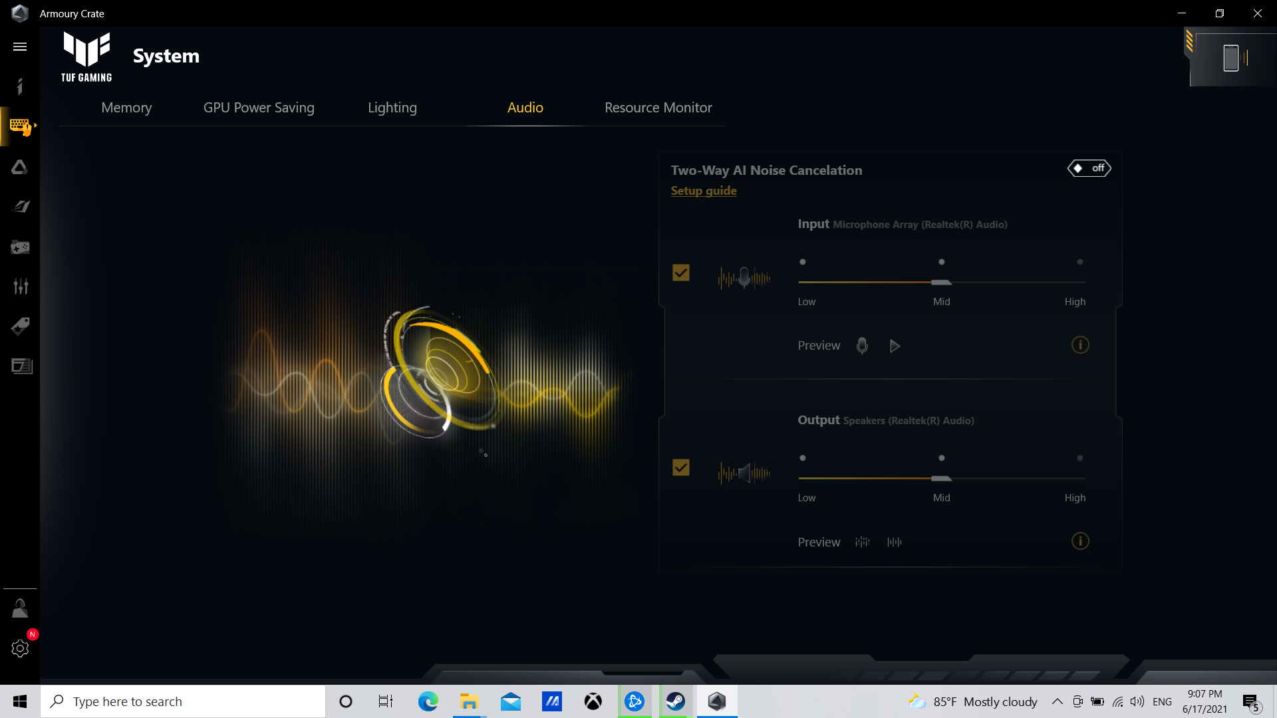Viewport: 1277px width, 718px height.
Task: Click the microphone record preview icon
Action: tap(862, 346)
